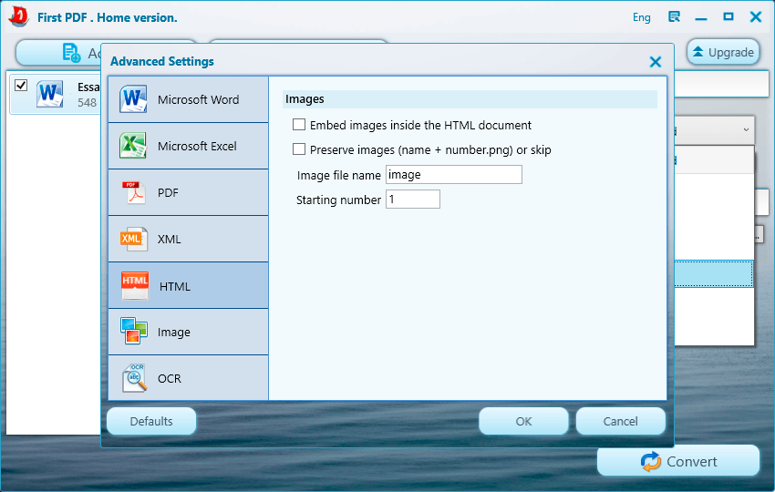This screenshot has height=492, width=775.
Task: Select the highlighted format list item behind dialog
Action: tap(714, 273)
